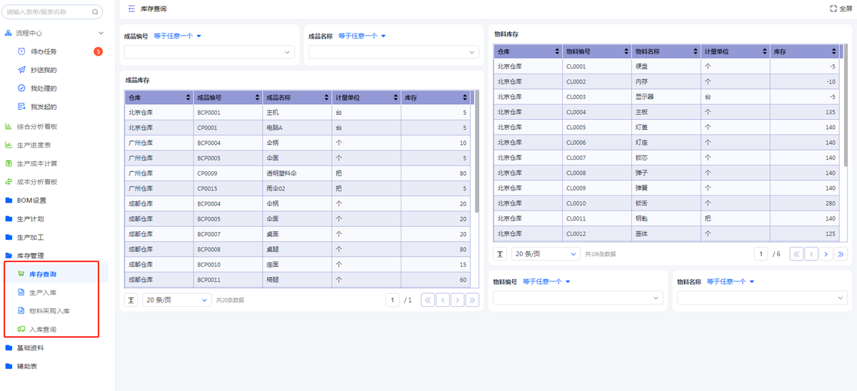Collapse the 库存管理 section
This screenshot has height=391, width=857.
(x=30, y=255)
